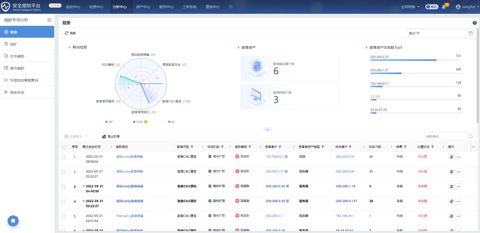Click the 威胁描述 search input field
This screenshot has height=233, width=480.
coord(446,136)
